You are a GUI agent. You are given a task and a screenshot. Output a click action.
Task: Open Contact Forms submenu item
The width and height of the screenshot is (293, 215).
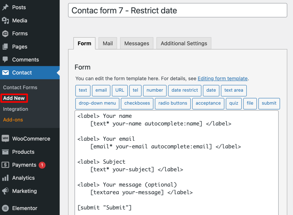point(20,87)
